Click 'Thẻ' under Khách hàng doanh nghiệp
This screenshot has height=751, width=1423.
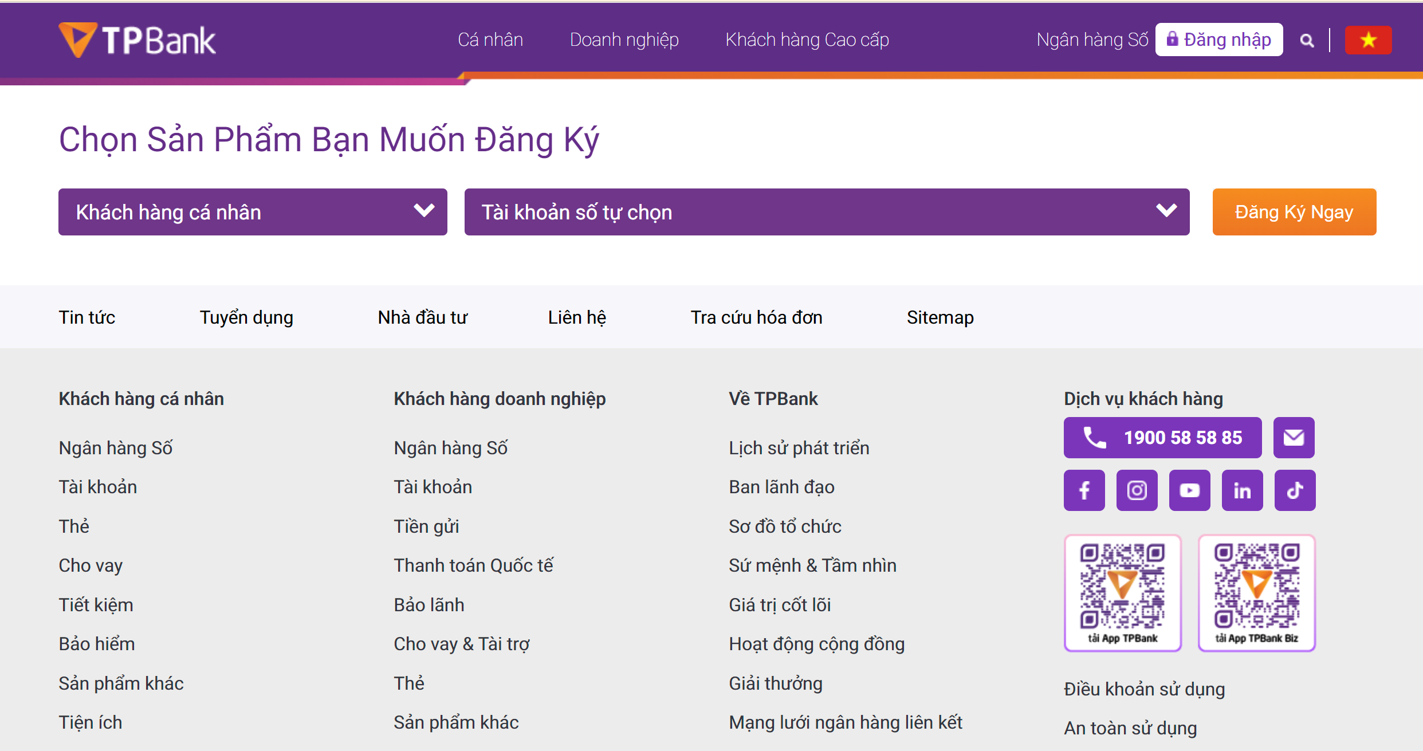[409, 683]
